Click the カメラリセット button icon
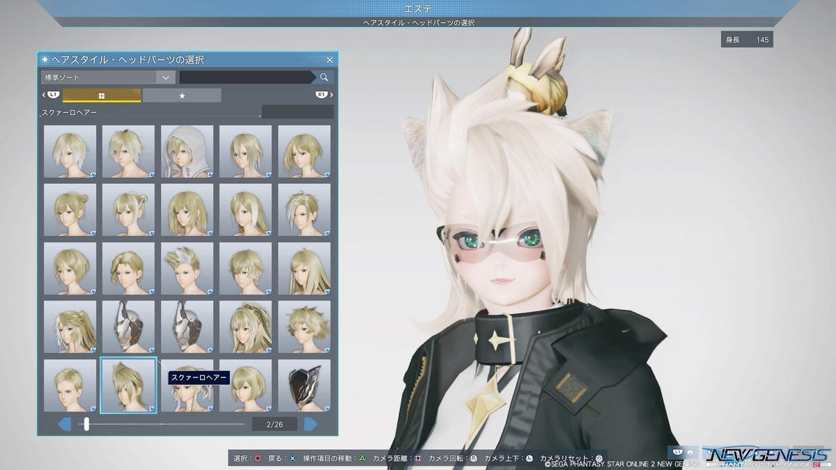The height and width of the screenshot is (470, 836). coord(598,458)
